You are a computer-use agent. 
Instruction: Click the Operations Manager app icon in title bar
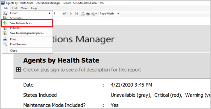(3, 3)
